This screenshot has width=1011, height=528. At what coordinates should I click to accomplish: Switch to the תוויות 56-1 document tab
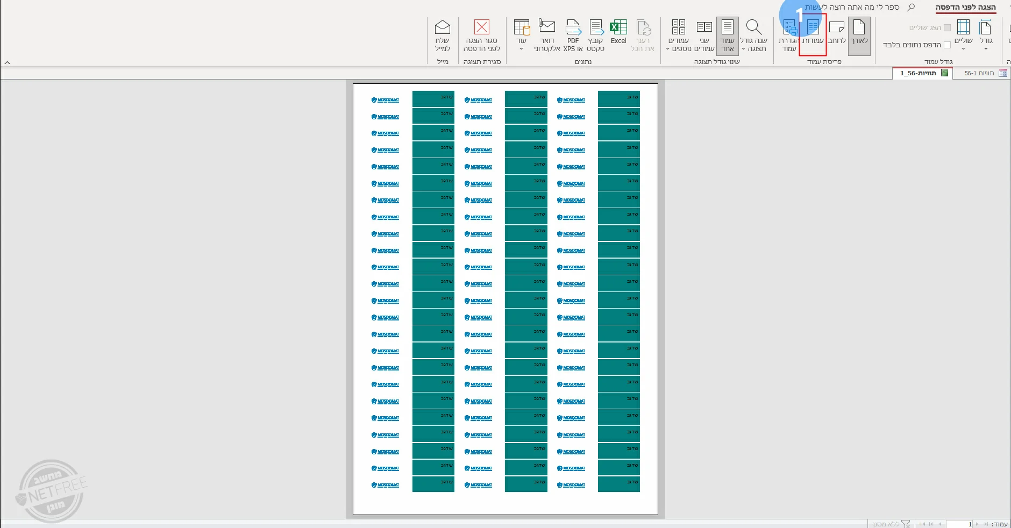984,73
